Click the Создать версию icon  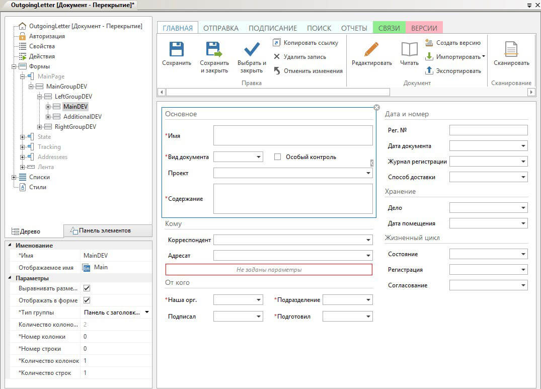pos(429,42)
